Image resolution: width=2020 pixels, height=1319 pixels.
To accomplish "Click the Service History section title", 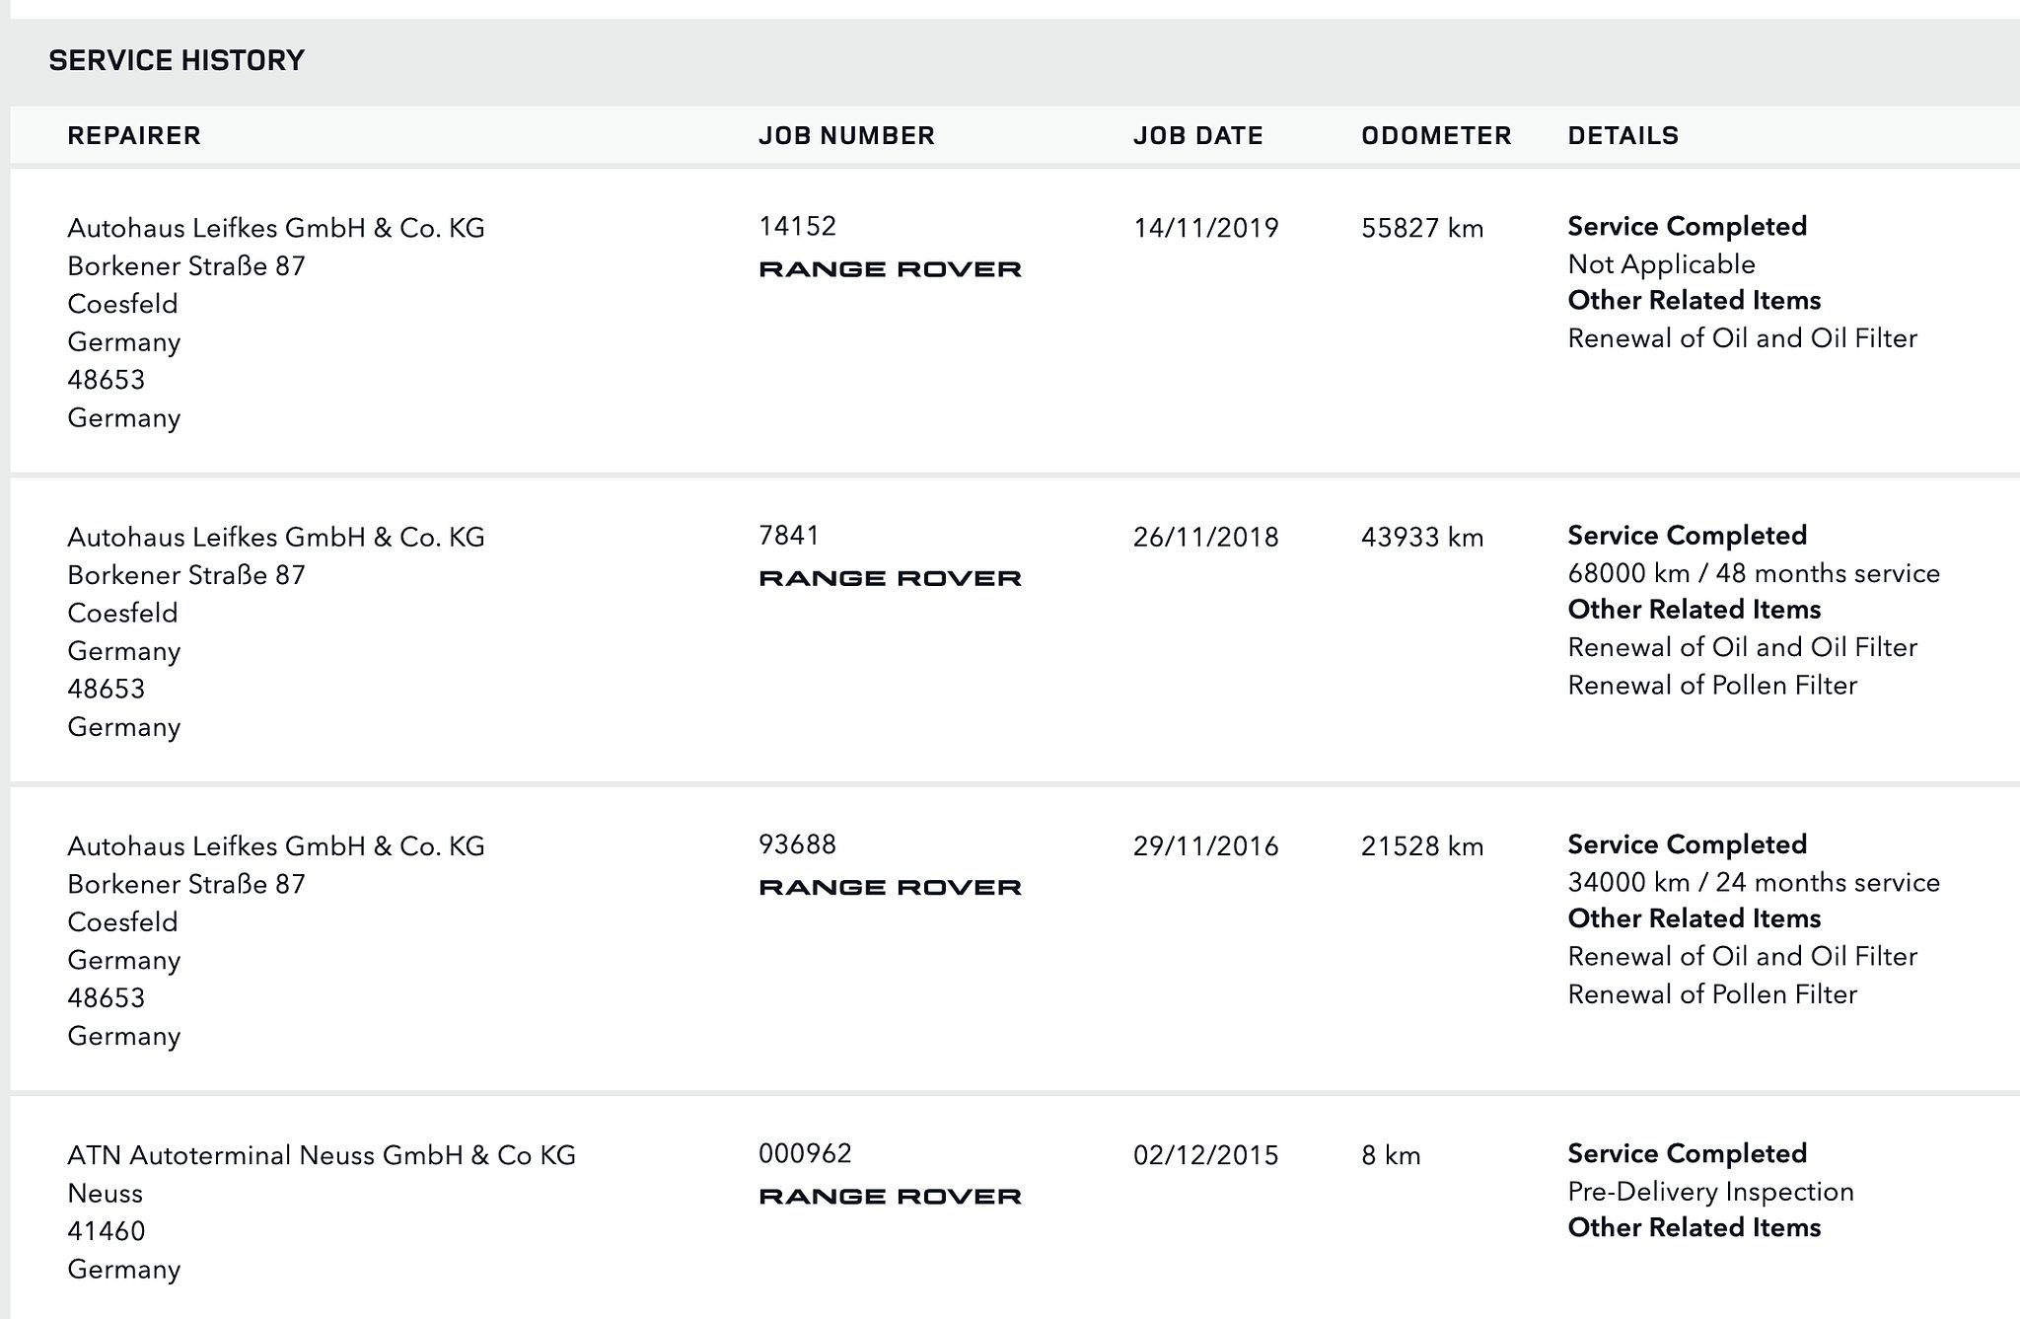I will tap(177, 60).
